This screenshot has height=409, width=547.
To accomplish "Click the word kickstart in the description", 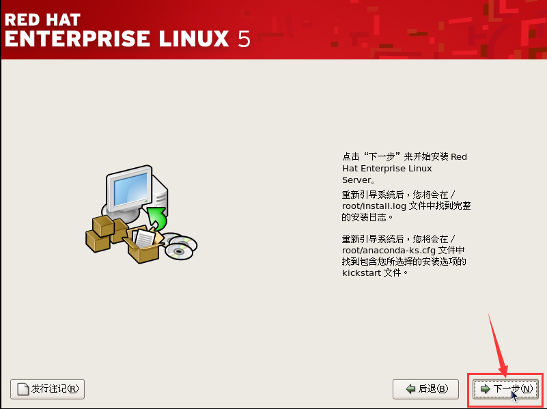I will (361, 272).
